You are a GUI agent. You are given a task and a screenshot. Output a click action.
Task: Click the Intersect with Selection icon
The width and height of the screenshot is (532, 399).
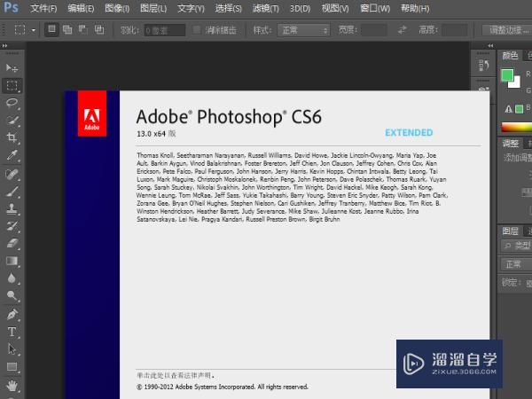click(99, 30)
